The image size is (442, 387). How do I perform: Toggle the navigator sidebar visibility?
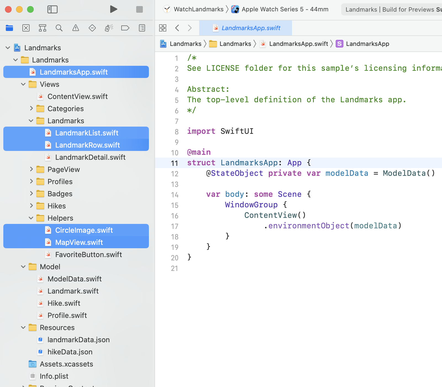click(x=52, y=9)
